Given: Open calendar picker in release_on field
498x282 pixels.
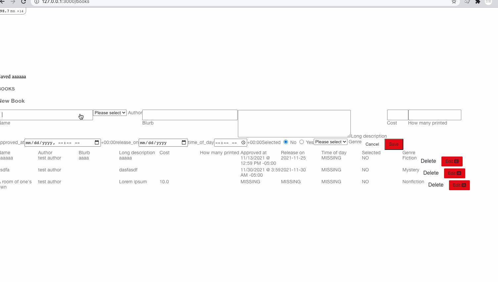Looking at the screenshot, I should 184,143.
